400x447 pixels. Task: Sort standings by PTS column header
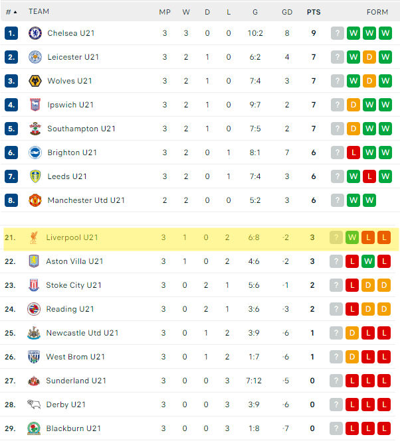pos(314,12)
